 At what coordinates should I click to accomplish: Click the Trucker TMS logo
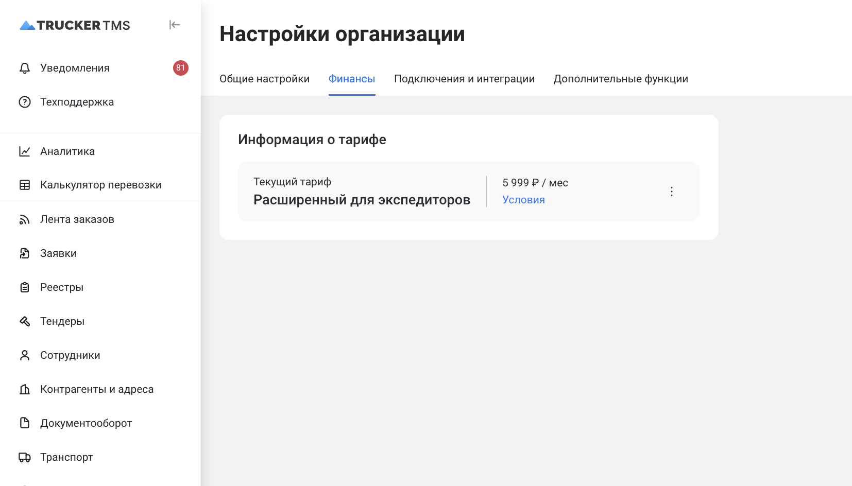point(75,25)
